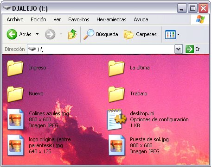Click the Views icon in toolbar

coord(170,34)
